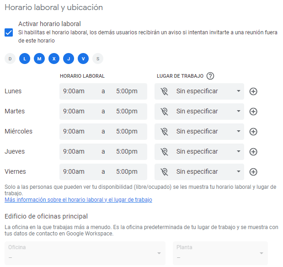Open the Lunes workplace dropdown
The height and width of the screenshot is (267, 283).
click(x=199, y=91)
